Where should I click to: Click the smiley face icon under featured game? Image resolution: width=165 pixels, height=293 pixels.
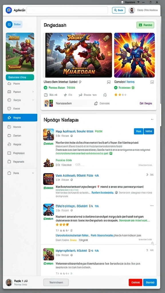point(105,95)
